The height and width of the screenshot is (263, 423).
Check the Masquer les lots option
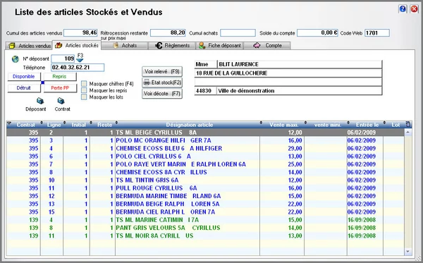pos(84,97)
